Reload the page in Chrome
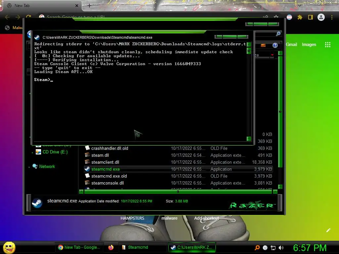 pos(28,17)
